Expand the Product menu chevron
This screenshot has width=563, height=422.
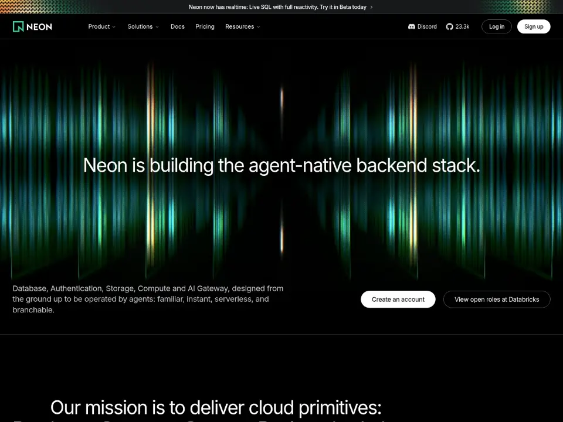[x=114, y=27]
